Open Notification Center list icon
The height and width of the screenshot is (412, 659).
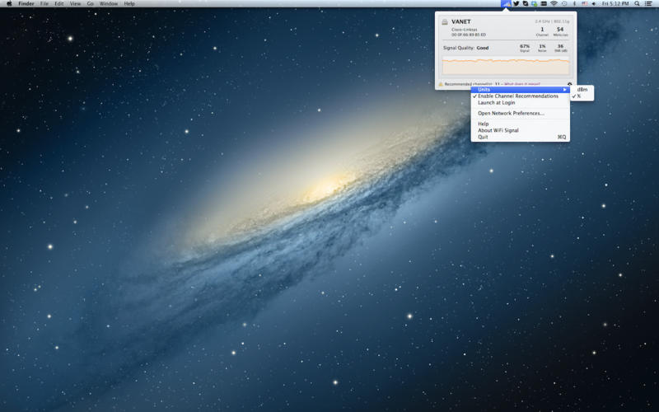tap(648, 3)
